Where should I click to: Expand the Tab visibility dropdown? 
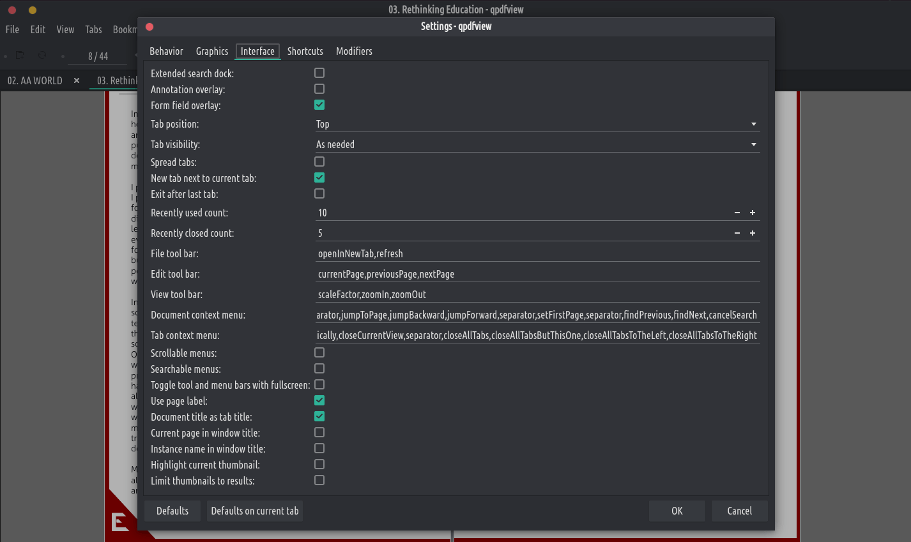[x=537, y=144]
